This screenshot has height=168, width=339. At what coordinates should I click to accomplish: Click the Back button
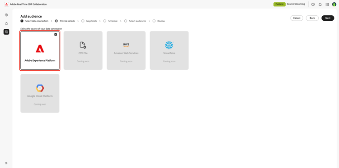pos(312,18)
